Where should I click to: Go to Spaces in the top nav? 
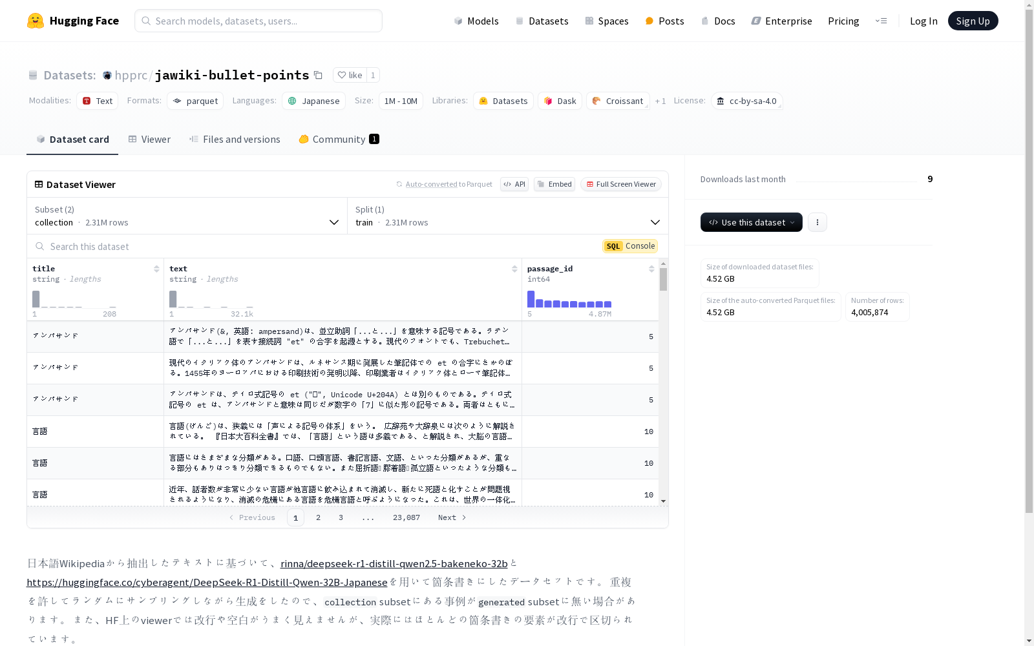click(607, 21)
